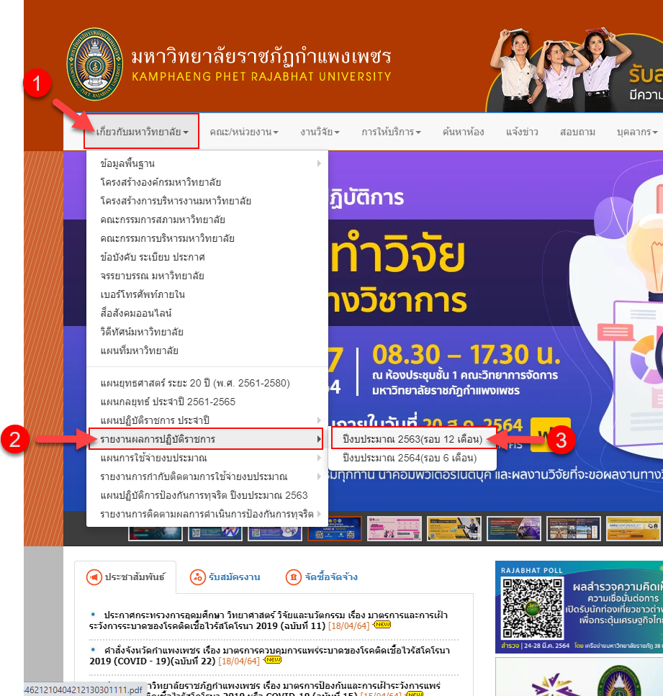The image size is (663, 696).
Task: Click the university name header text
Action: pos(261,65)
